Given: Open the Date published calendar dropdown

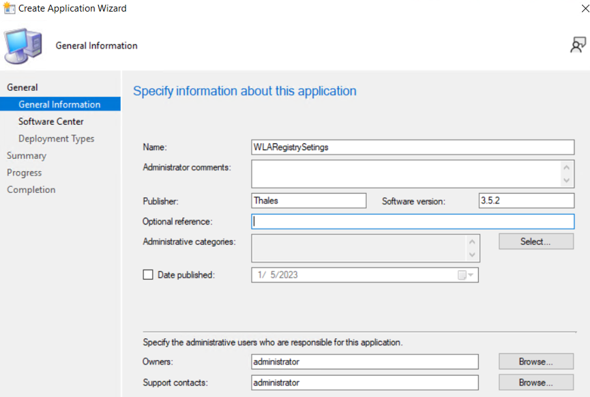Looking at the screenshot, I should click(x=465, y=275).
